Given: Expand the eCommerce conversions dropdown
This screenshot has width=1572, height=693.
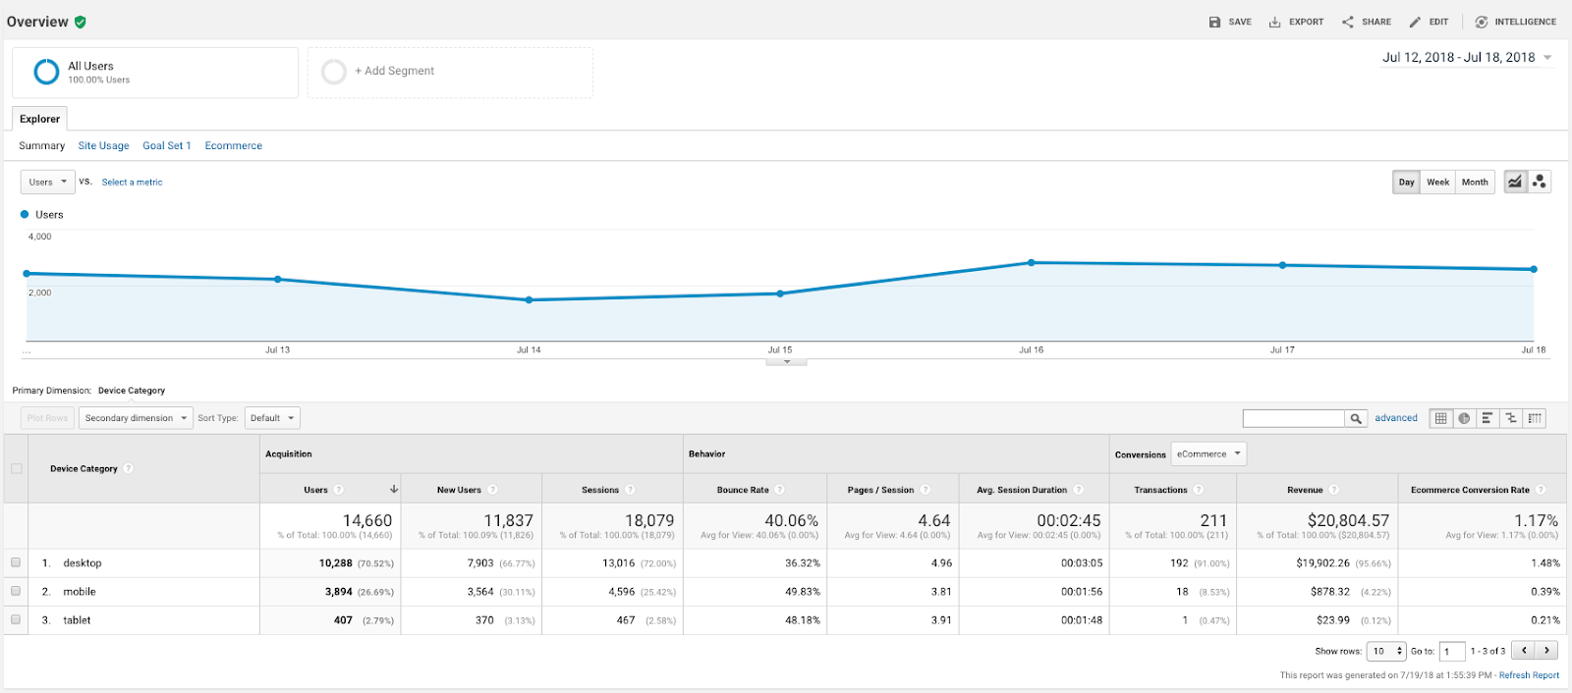Looking at the screenshot, I should (x=1208, y=454).
